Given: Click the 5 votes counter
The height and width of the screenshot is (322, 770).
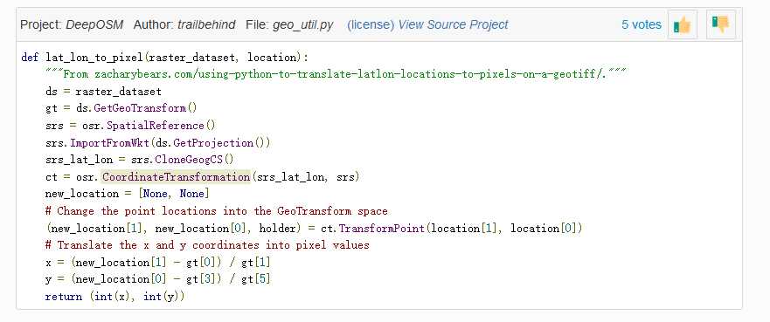Looking at the screenshot, I should [x=642, y=25].
